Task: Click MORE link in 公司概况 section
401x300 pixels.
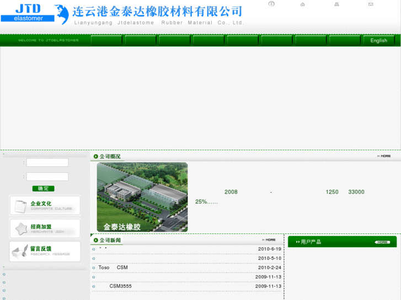Action: coord(384,156)
